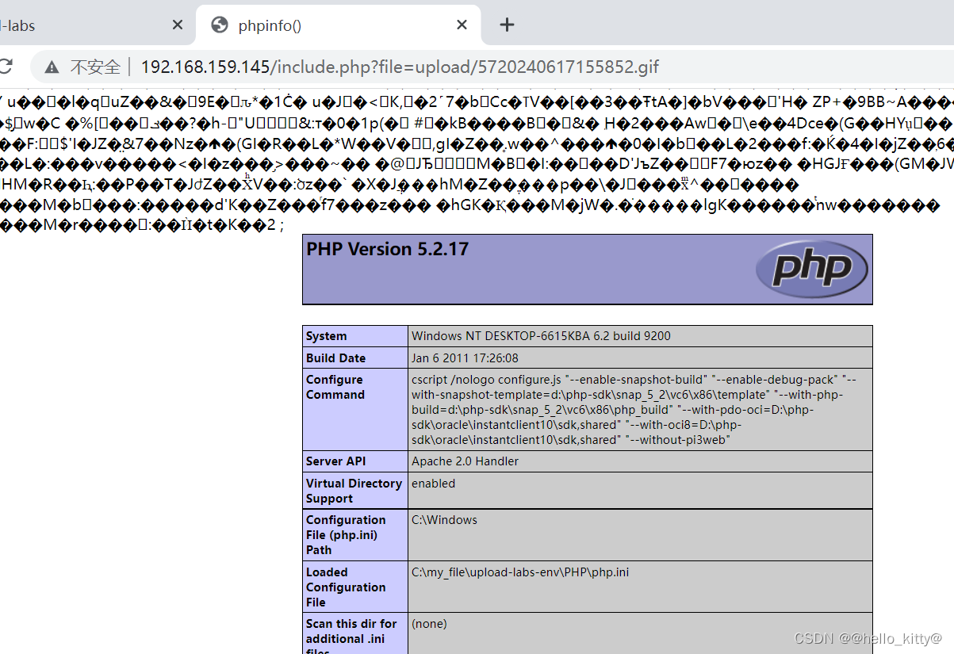Click the Configuration File (php.ini) Path label

point(346,535)
